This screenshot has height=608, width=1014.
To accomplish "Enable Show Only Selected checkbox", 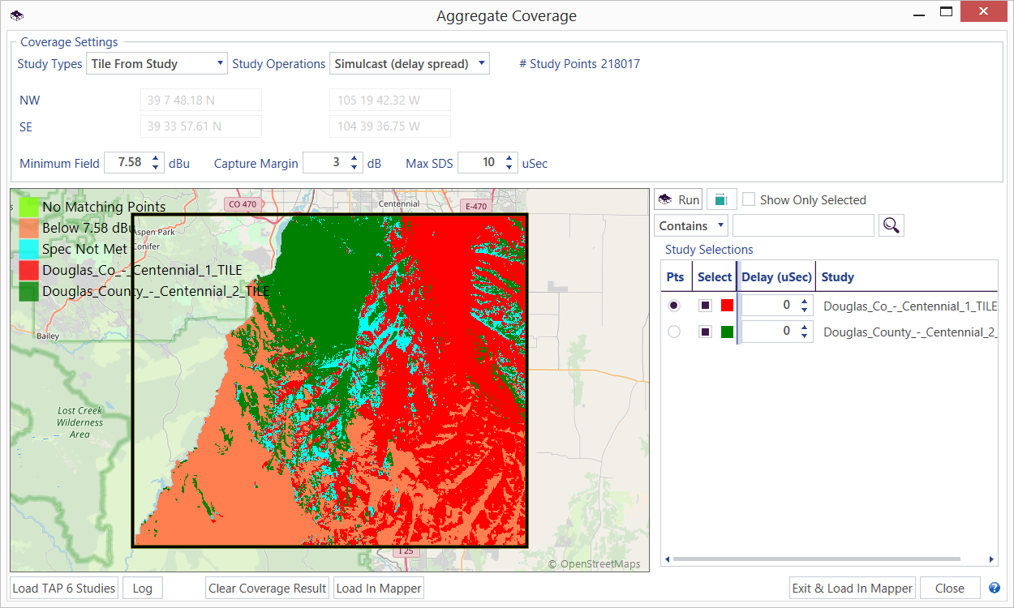I will point(749,199).
